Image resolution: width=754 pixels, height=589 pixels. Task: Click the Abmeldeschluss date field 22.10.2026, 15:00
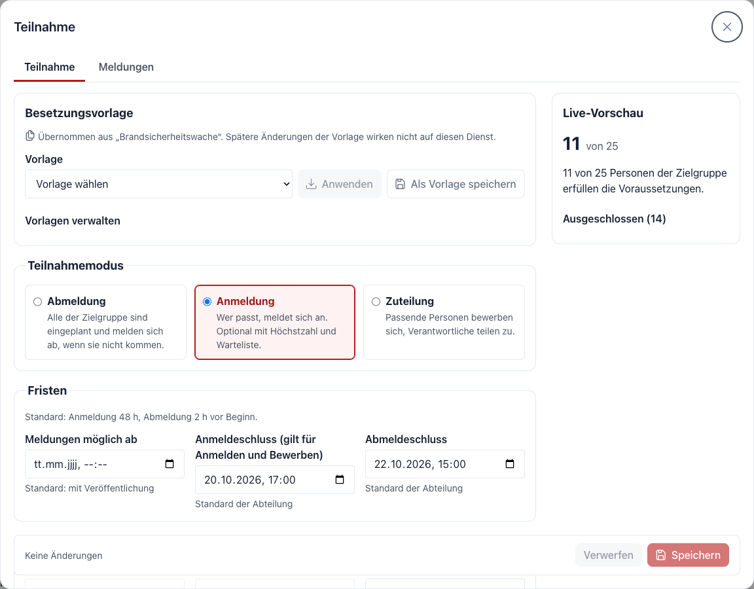coord(445,464)
